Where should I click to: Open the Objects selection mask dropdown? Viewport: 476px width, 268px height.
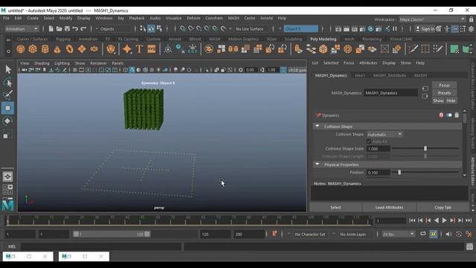[x=115, y=29]
